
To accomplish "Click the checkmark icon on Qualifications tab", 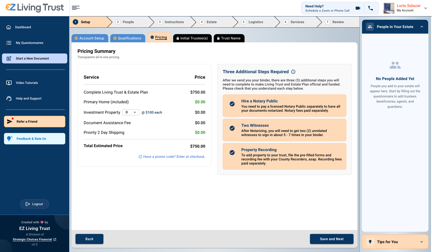I will tap(115, 38).
